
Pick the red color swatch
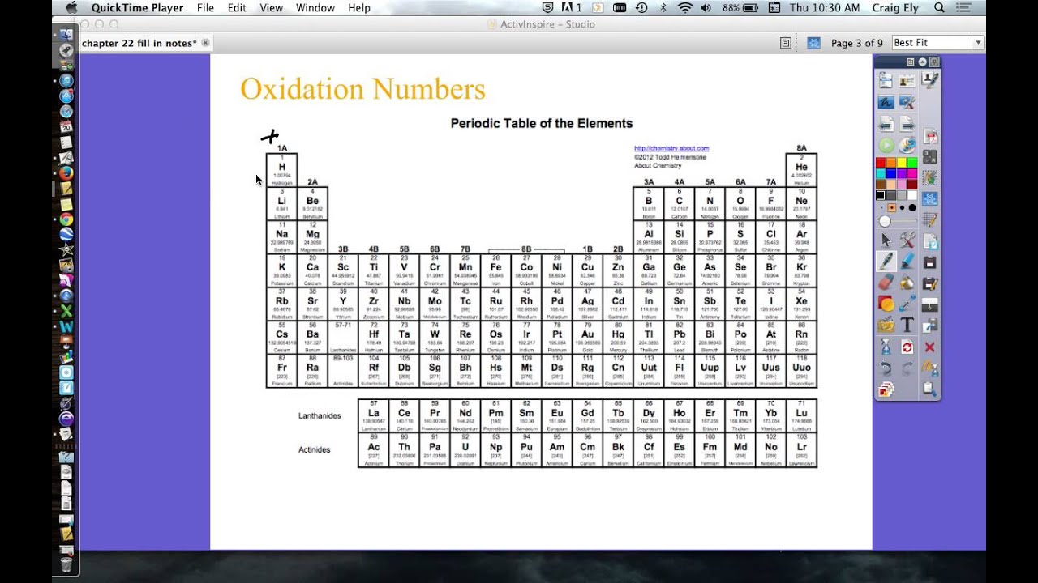[x=881, y=164]
